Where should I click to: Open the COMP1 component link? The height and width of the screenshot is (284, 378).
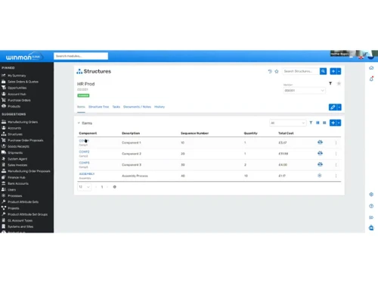click(84, 141)
